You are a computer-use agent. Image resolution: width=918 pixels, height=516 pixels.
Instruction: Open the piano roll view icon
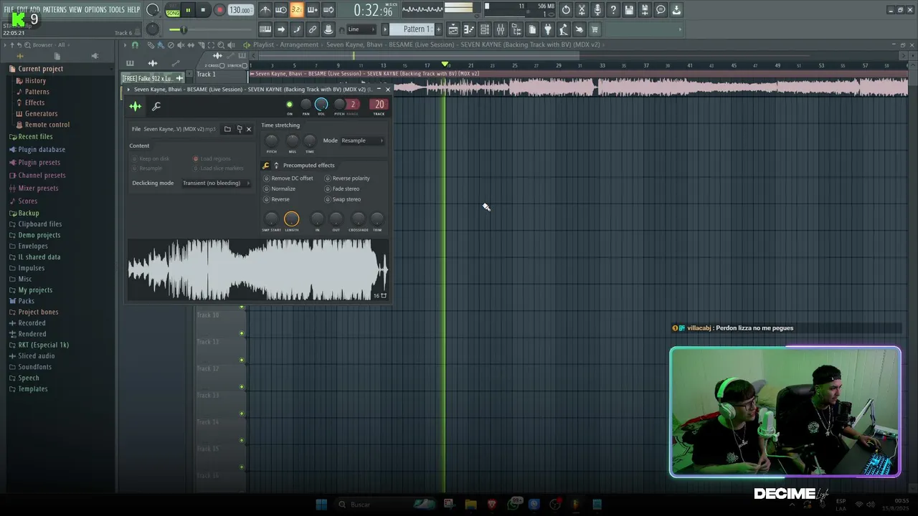[x=468, y=29]
